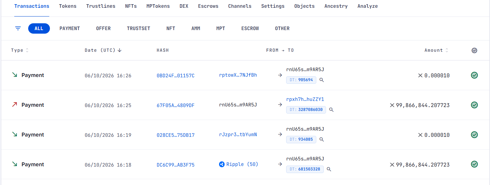Filter transactions by OTHER
The image size is (490, 185).
coord(282,28)
